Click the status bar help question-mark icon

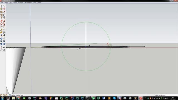click(x=10, y=95)
